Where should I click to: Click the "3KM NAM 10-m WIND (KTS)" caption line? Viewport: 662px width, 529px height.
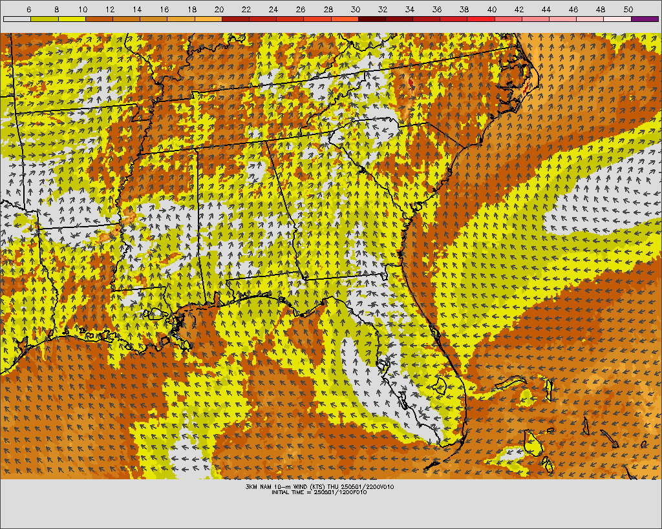point(319,487)
